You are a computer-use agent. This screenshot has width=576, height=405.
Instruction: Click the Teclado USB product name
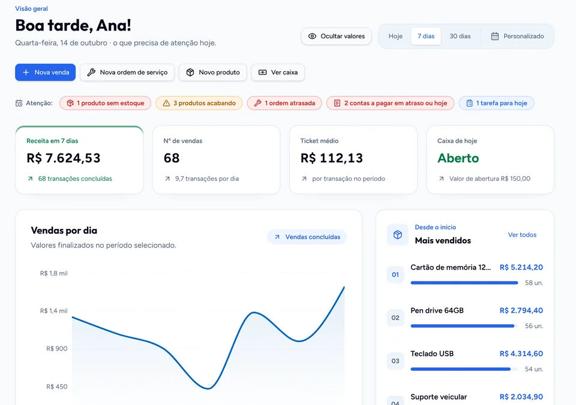pyautogui.click(x=432, y=353)
